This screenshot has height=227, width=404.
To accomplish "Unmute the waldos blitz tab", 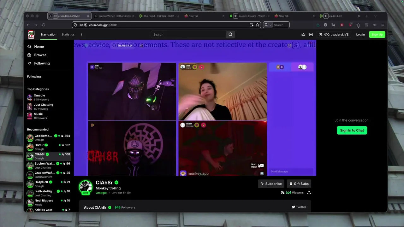I will coord(326,16).
